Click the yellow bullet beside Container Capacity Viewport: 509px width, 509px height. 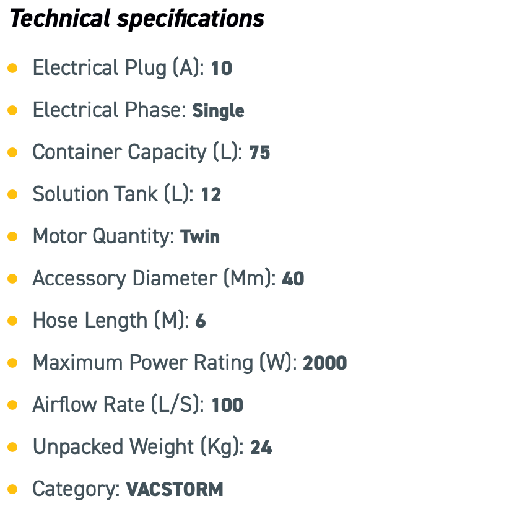click(12, 152)
